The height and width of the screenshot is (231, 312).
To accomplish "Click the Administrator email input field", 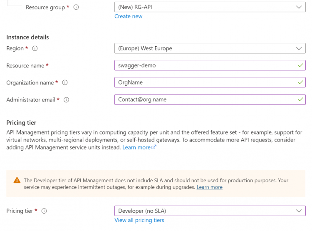I will click(x=210, y=99).
